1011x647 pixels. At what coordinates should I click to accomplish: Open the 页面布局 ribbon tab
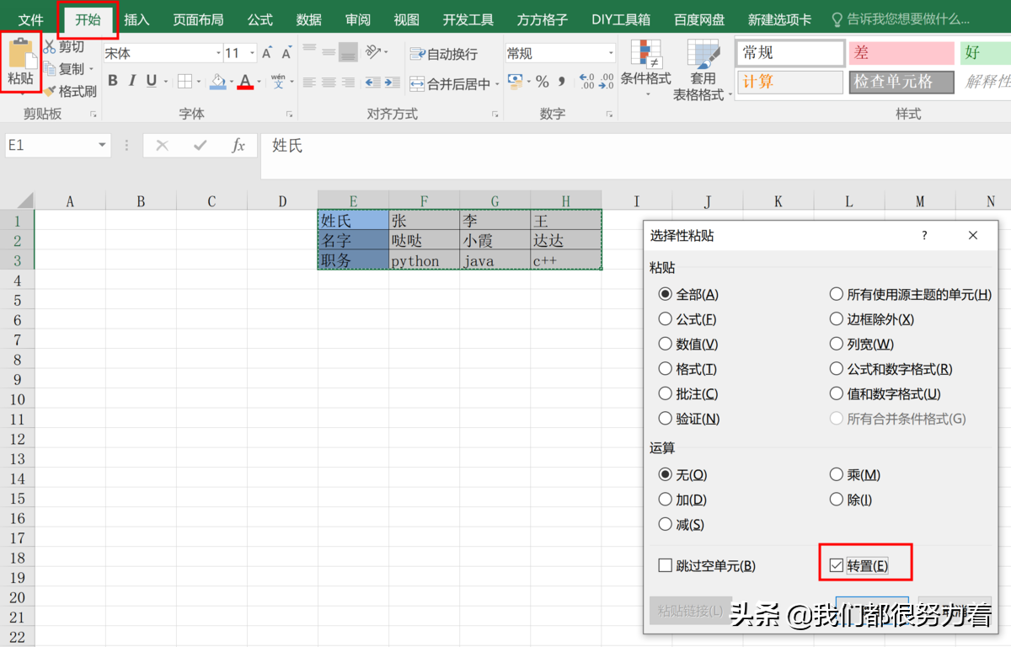tap(198, 19)
